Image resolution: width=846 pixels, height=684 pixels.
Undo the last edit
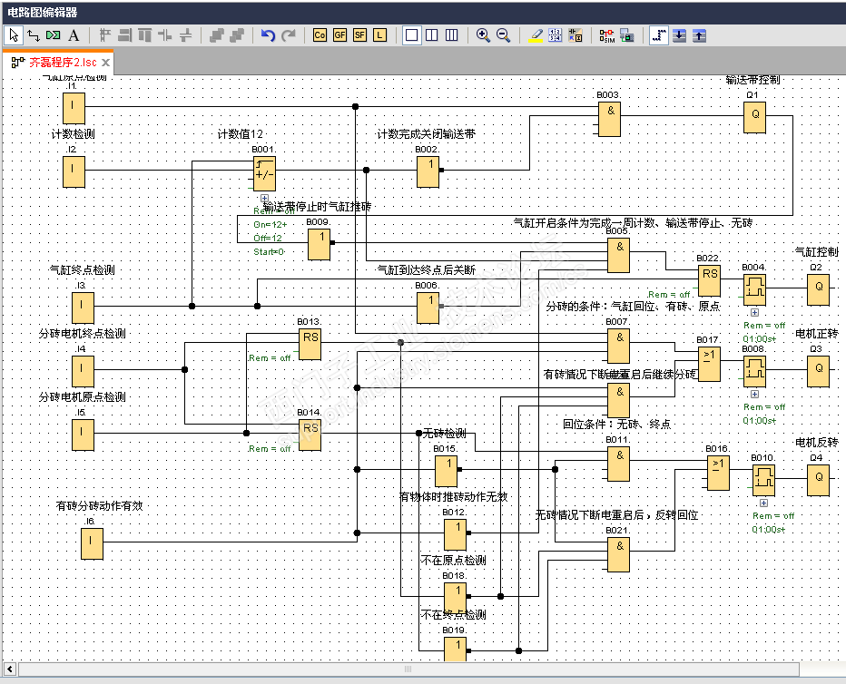(x=268, y=35)
